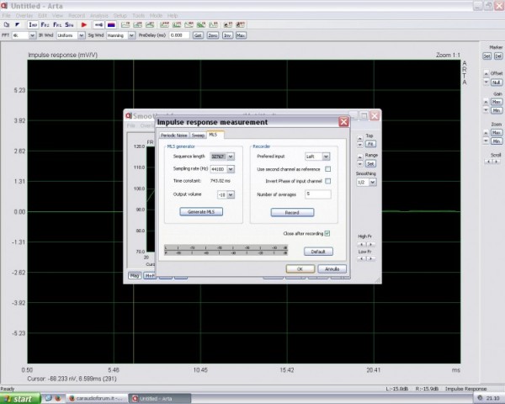Uncheck Close after recording
Viewport: 505px width, 404px height.
pos(327,234)
